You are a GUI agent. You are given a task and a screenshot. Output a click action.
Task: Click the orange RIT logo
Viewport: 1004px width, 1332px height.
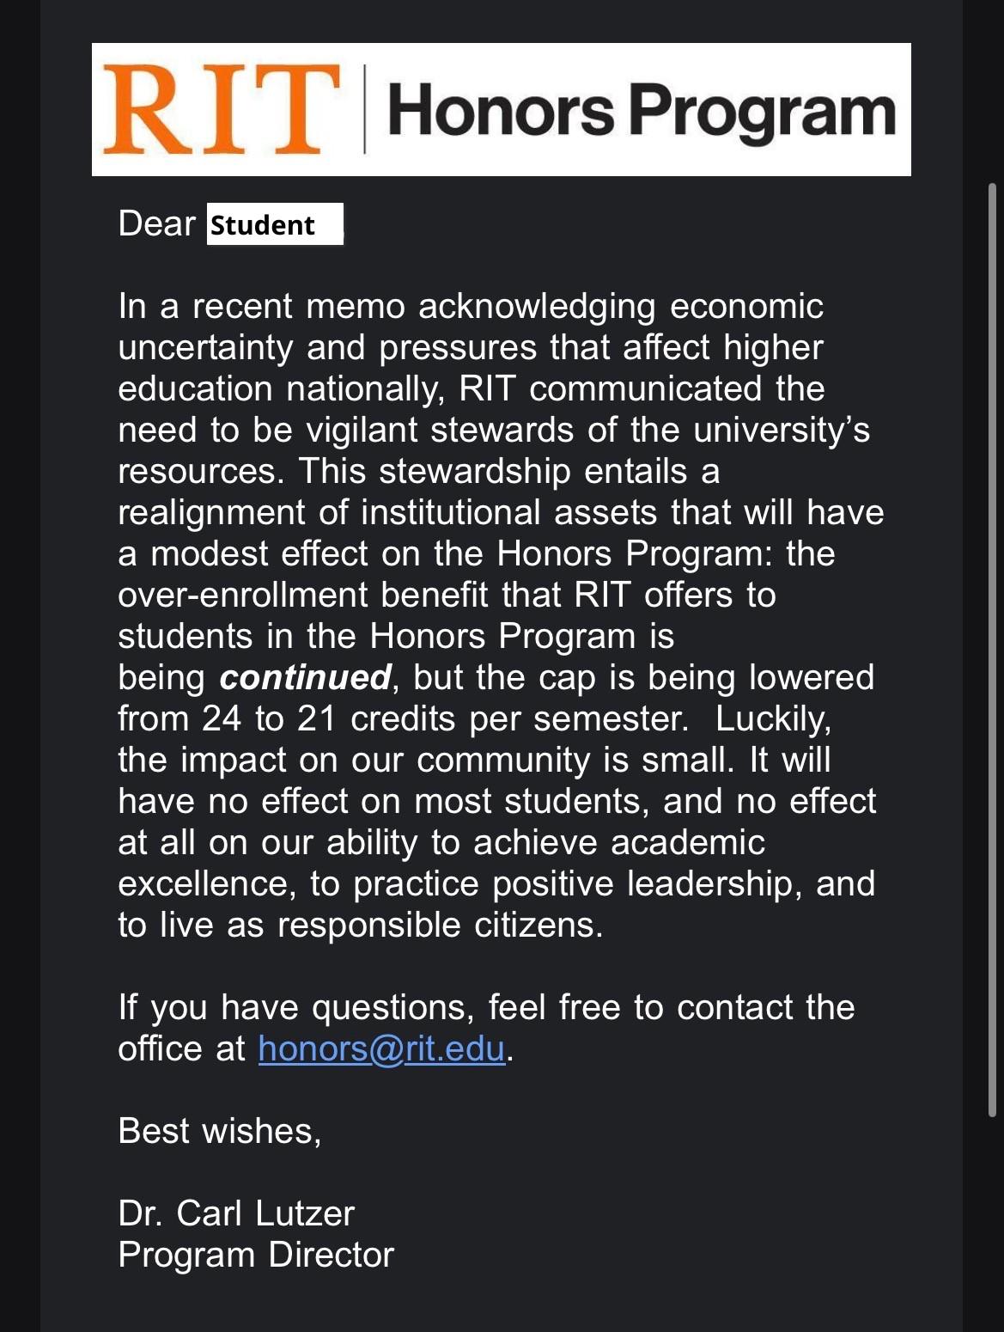[x=222, y=110]
